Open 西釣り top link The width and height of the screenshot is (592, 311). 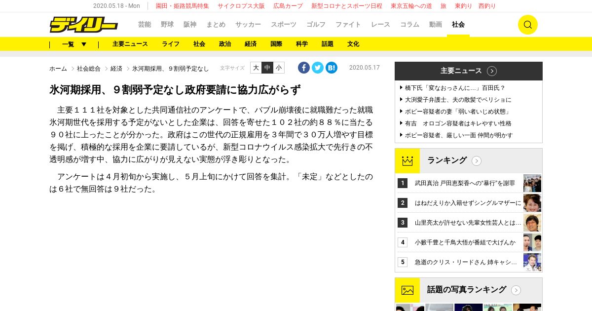click(x=487, y=6)
